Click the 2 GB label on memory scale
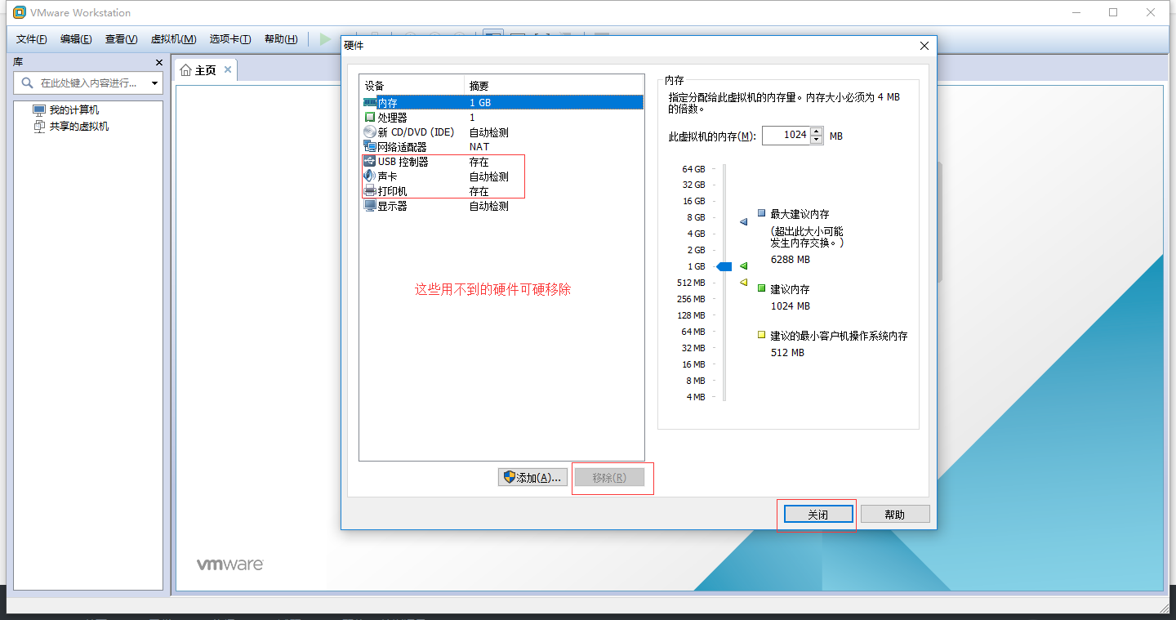Viewport: 1176px width, 620px height. (696, 250)
